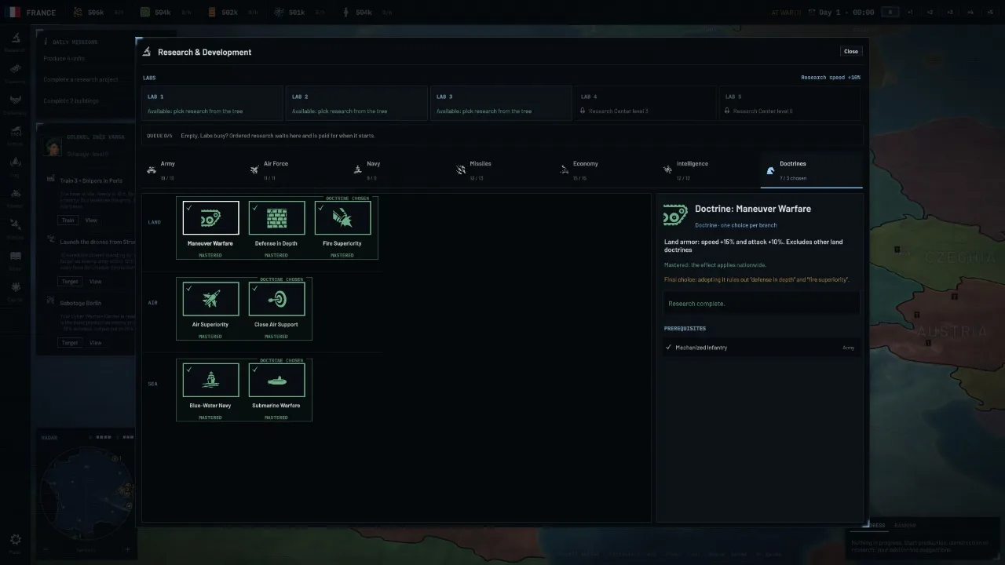Click the locked Lab 5 slot
The image size is (1005, 565).
(790, 104)
